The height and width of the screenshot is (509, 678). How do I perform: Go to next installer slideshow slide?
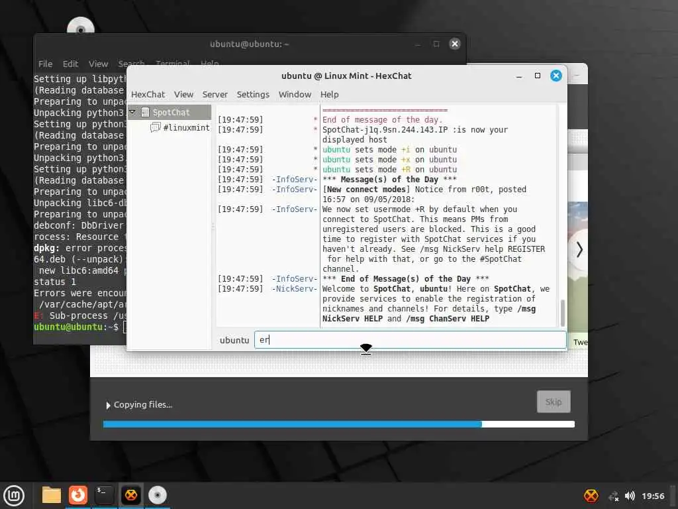point(579,250)
